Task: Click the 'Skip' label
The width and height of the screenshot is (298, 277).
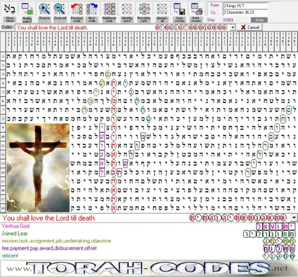Action: tap(211, 20)
